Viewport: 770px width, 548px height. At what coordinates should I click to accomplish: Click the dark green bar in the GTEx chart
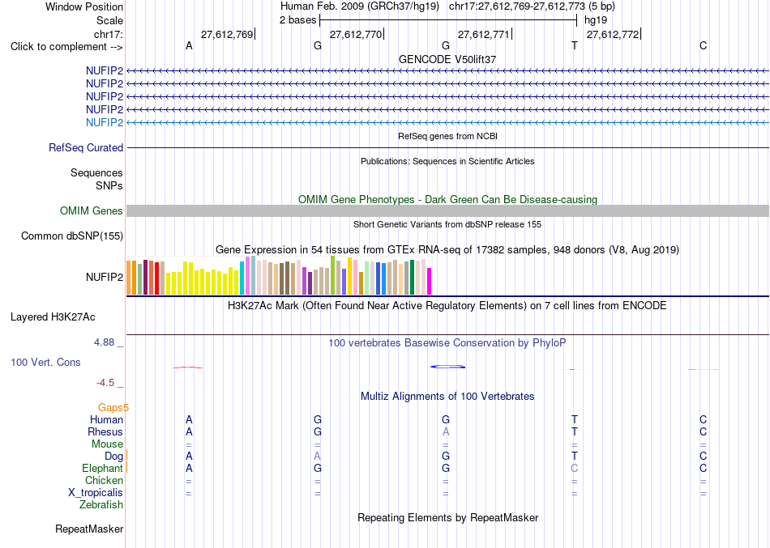click(412, 277)
